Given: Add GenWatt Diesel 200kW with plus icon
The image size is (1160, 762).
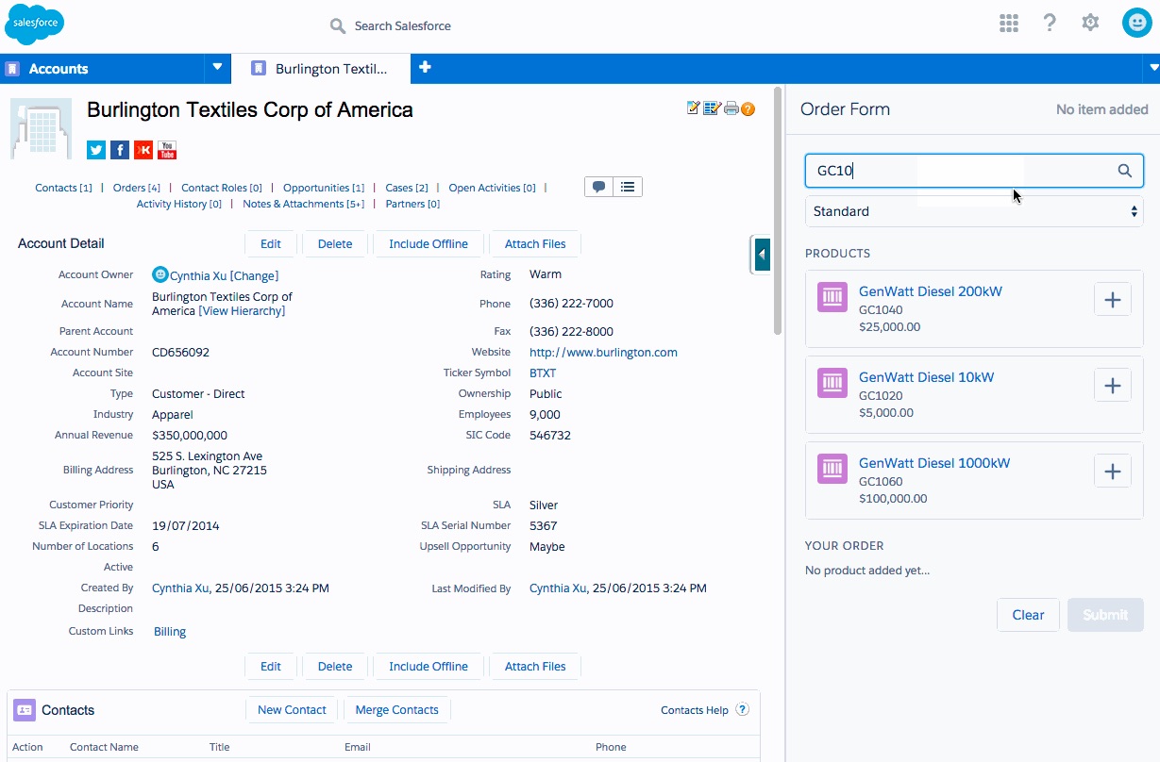Looking at the screenshot, I should (1112, 300).
